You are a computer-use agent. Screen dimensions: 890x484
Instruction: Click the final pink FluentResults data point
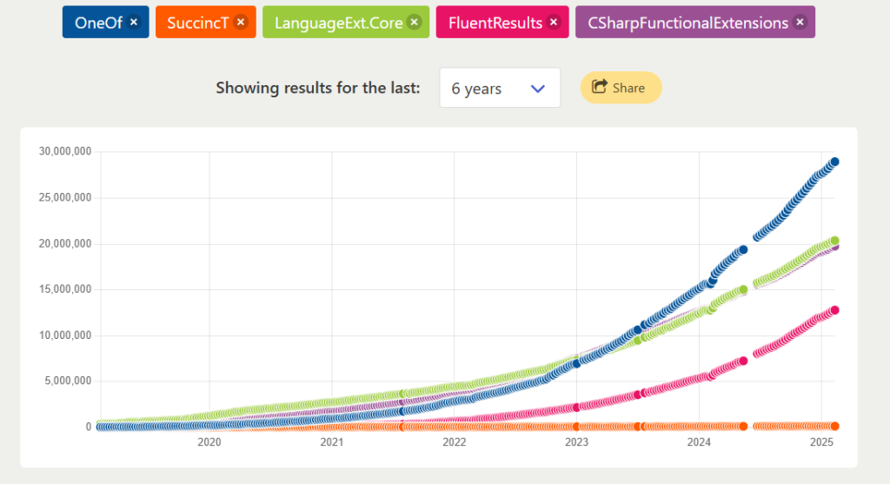pos(834,310)
